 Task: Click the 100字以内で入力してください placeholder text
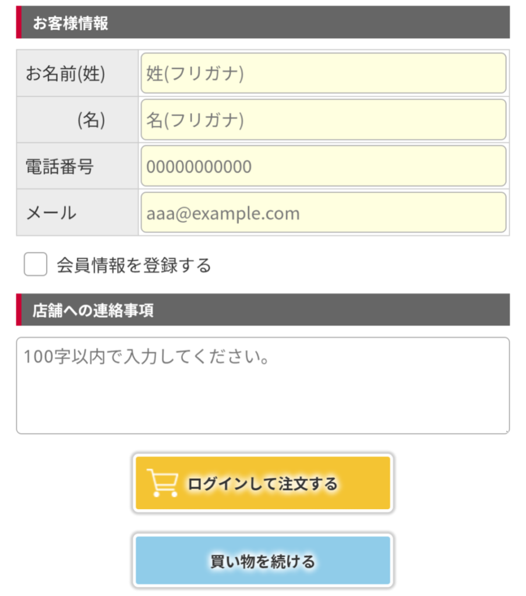[x=147, y=357]
